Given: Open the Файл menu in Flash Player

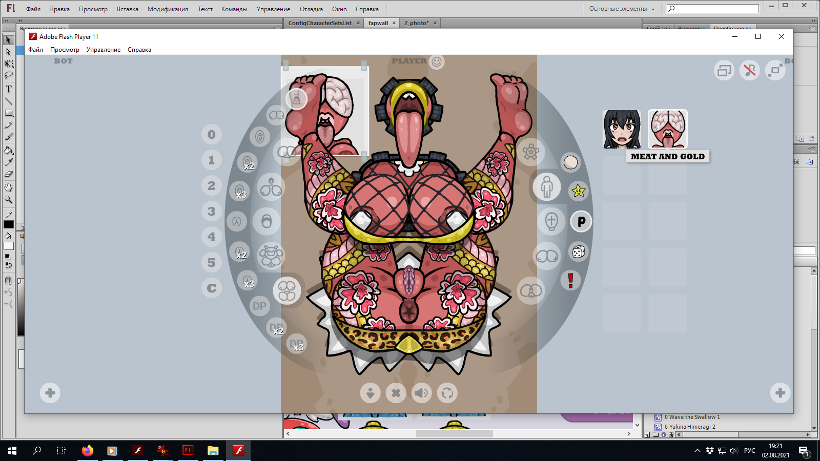Looking at the screenshot, I should 36,50.
